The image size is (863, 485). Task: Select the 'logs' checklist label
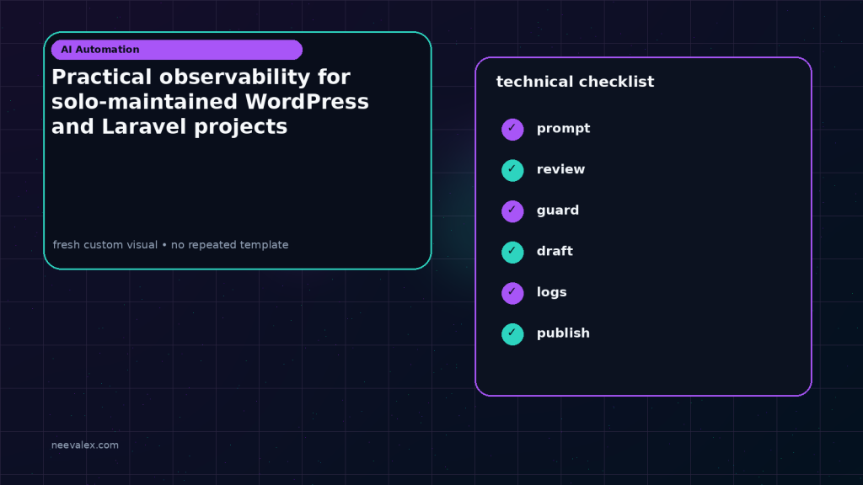pos(551,292)
